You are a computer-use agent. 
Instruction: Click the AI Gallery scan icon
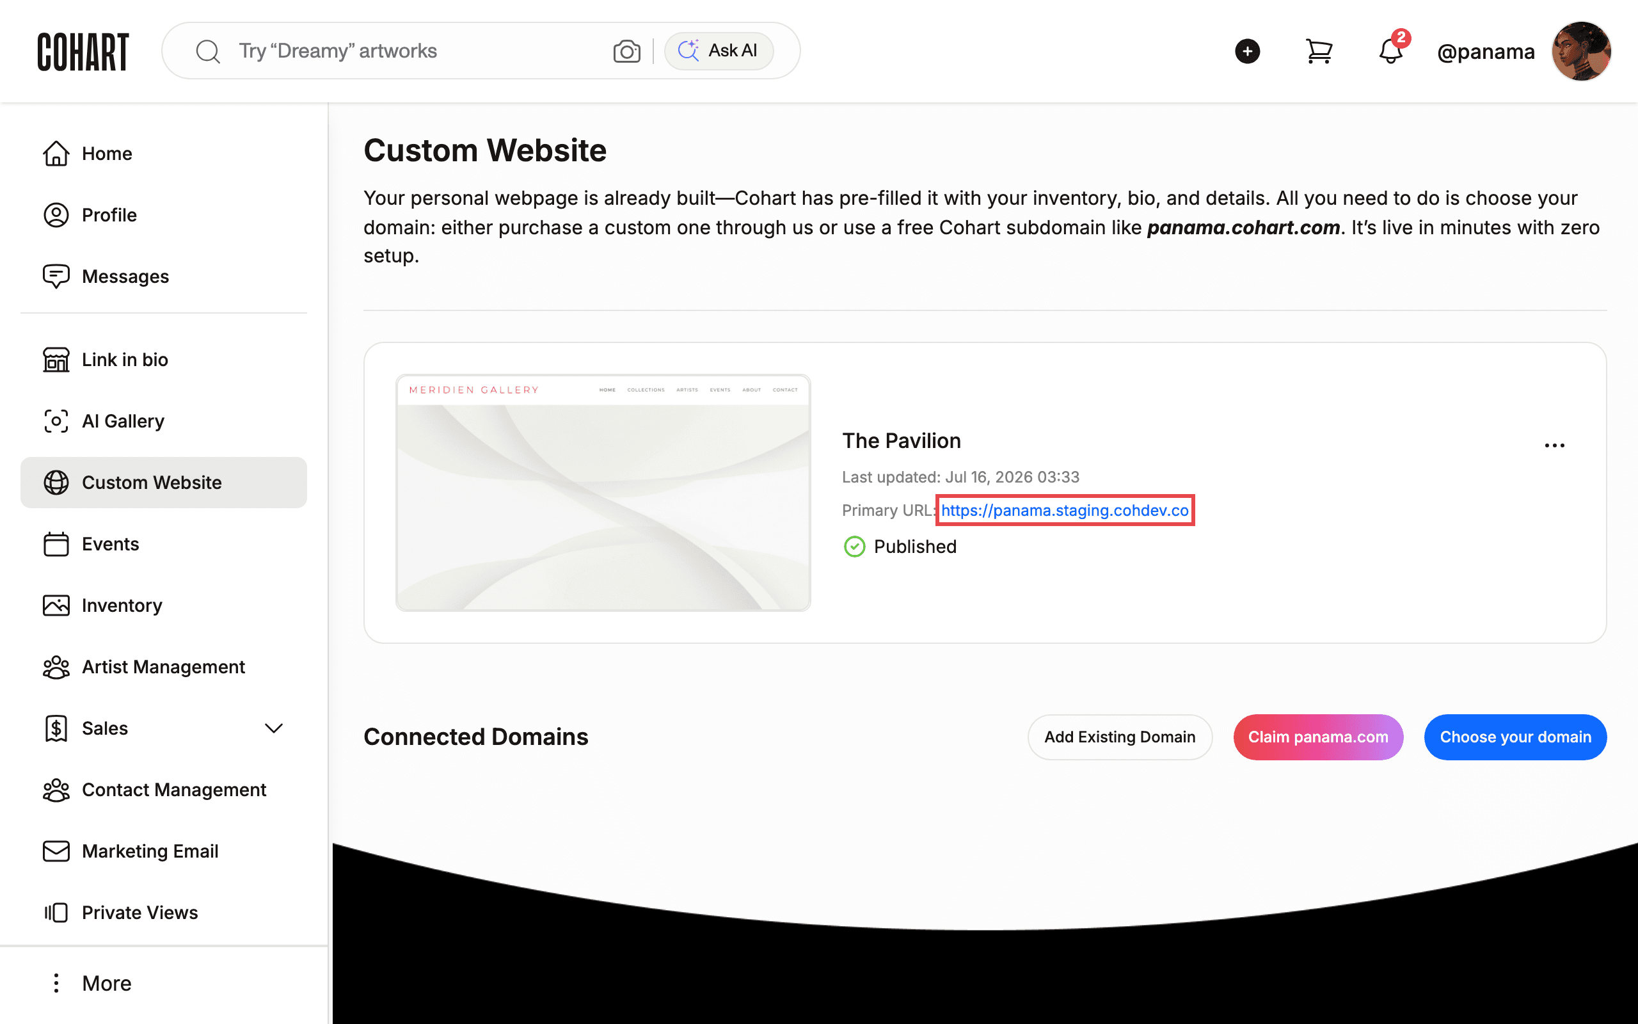click(x=56, y=421)
